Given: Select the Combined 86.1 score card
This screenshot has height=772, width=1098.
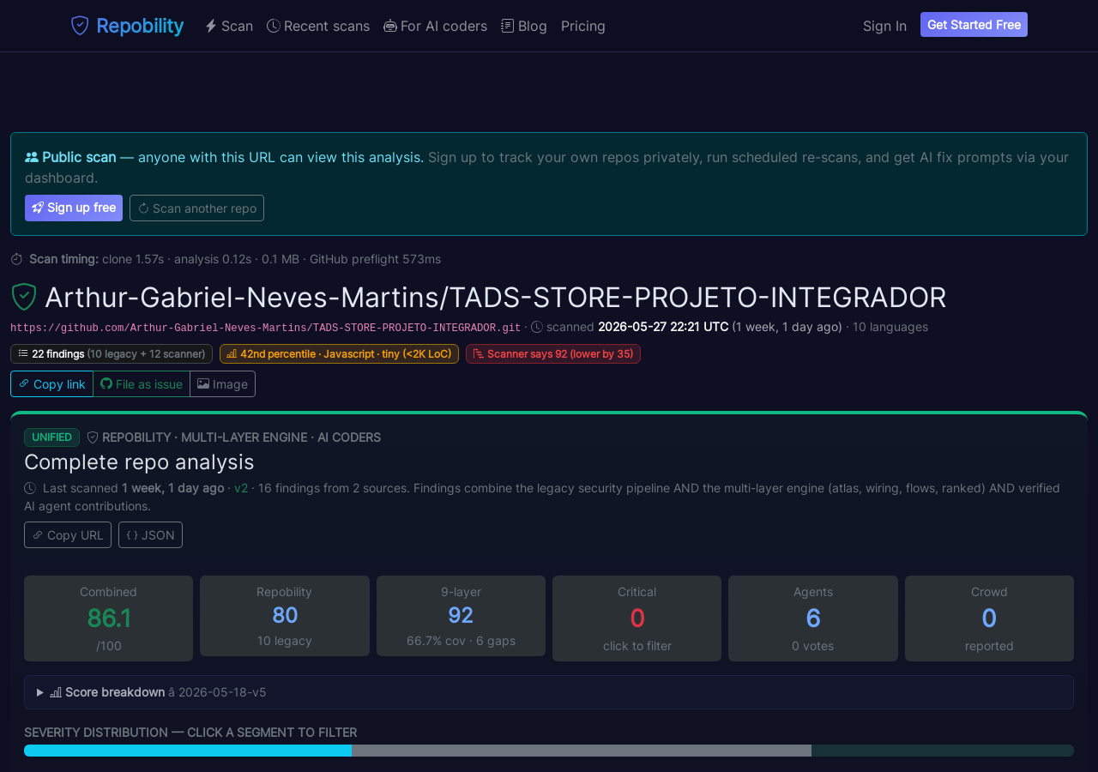Looking at the screenshot, I should click(108, 618).
